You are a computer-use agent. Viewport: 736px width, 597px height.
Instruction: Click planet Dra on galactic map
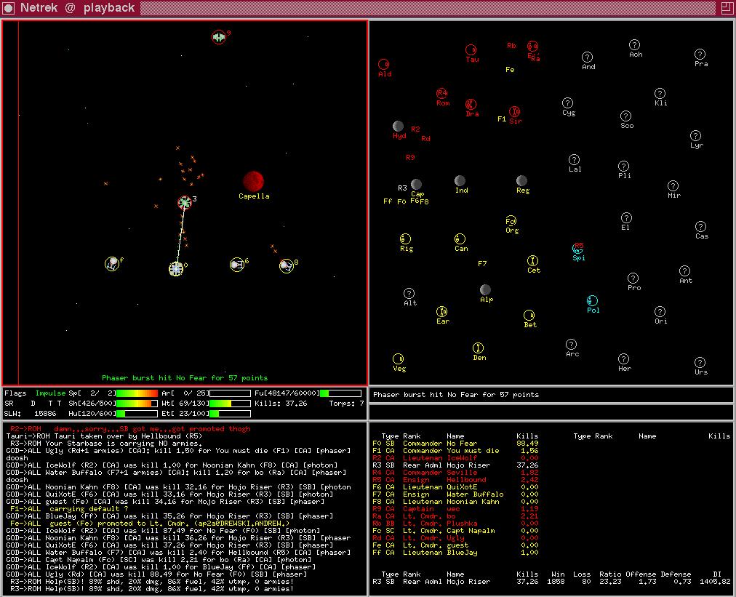tap(471, 104)
